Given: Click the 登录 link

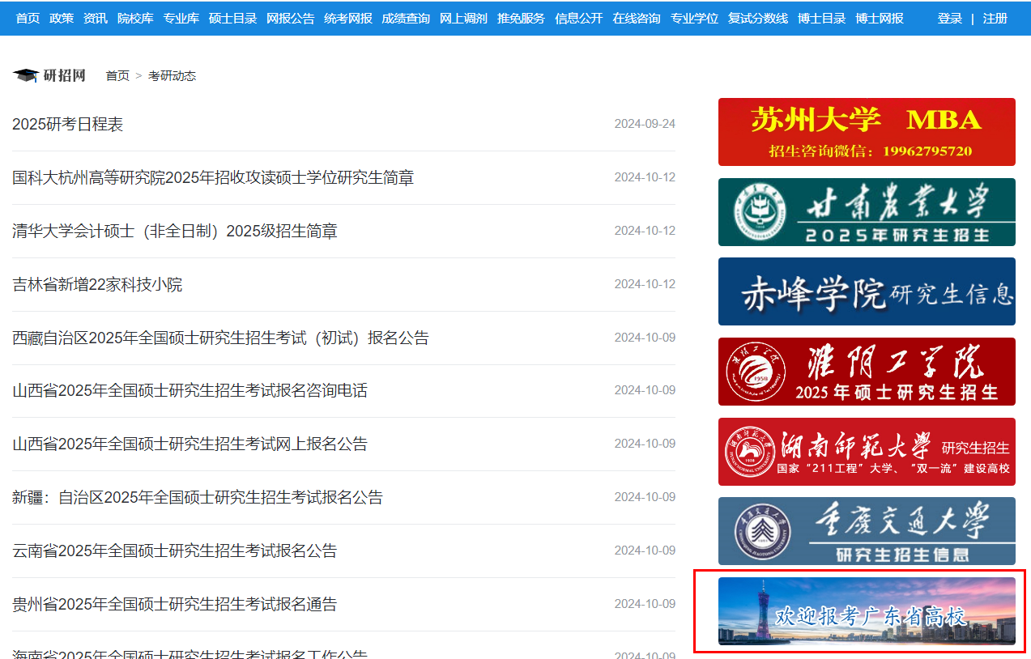Looking at the screenshot, I should click(x=949, y=18).
